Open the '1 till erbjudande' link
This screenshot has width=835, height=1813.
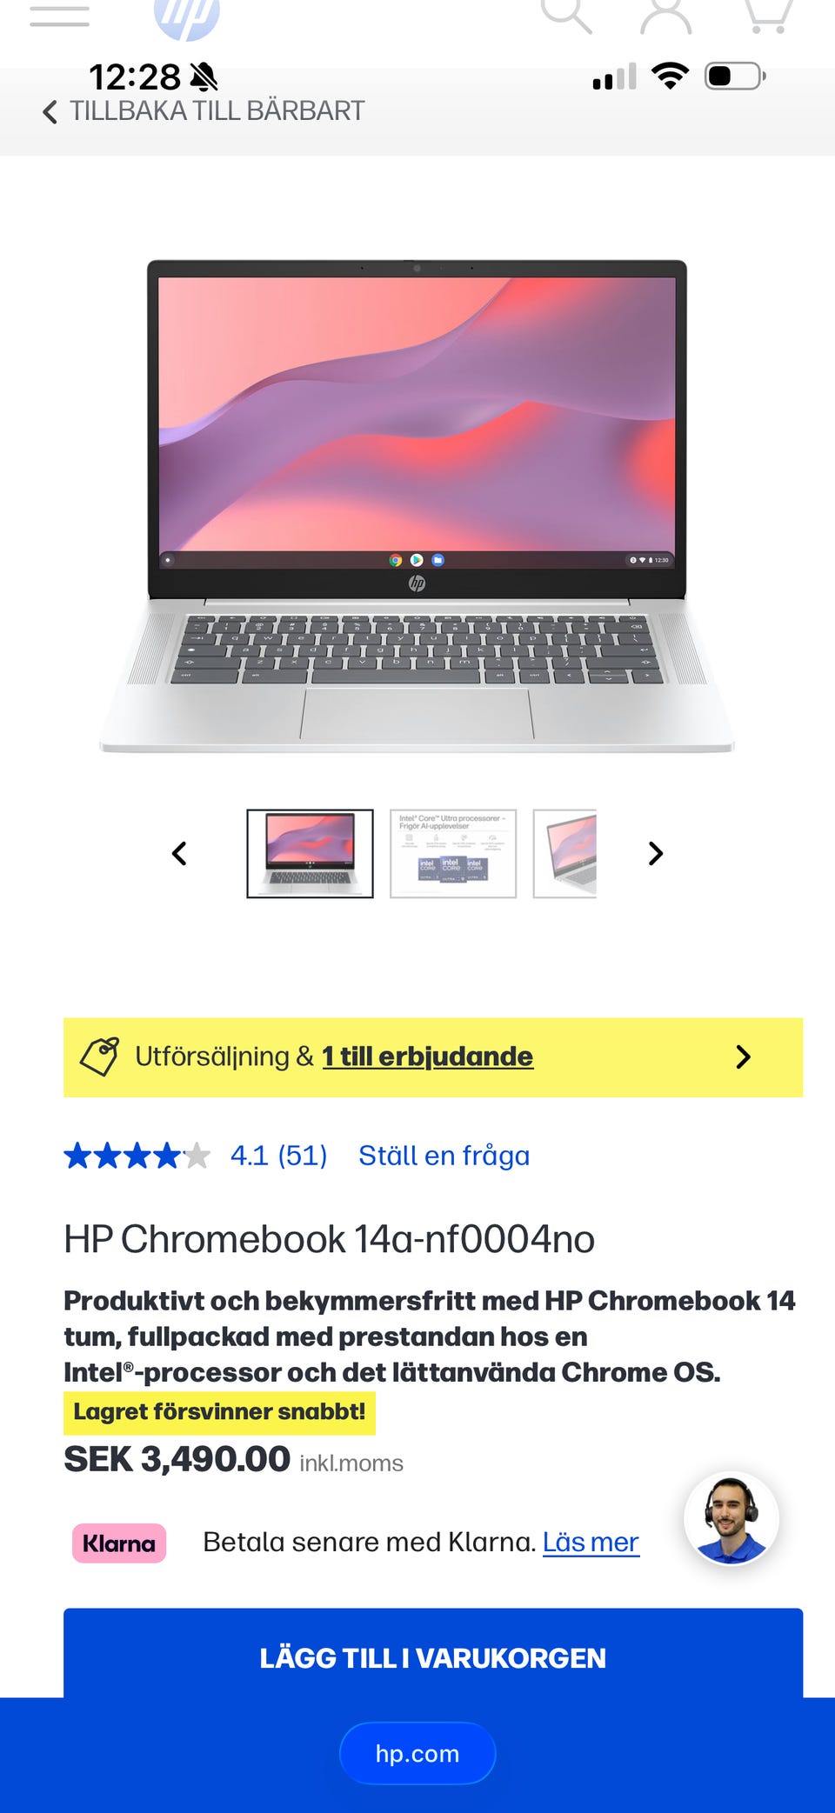[427, 1056]
